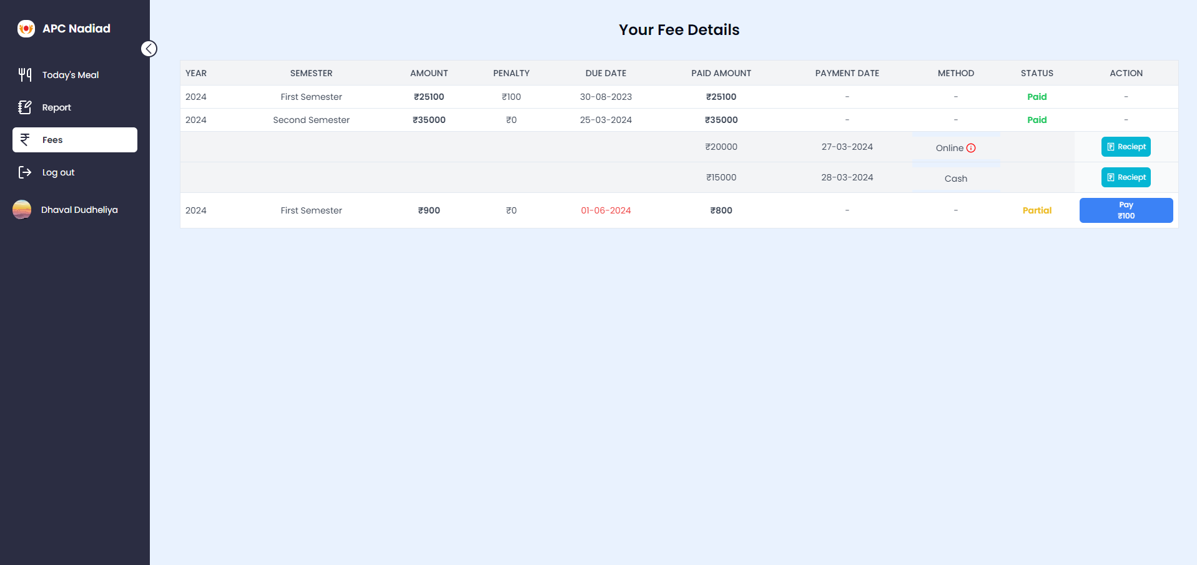Collapse the sidebar using chevron button

(x=149, y=49)
